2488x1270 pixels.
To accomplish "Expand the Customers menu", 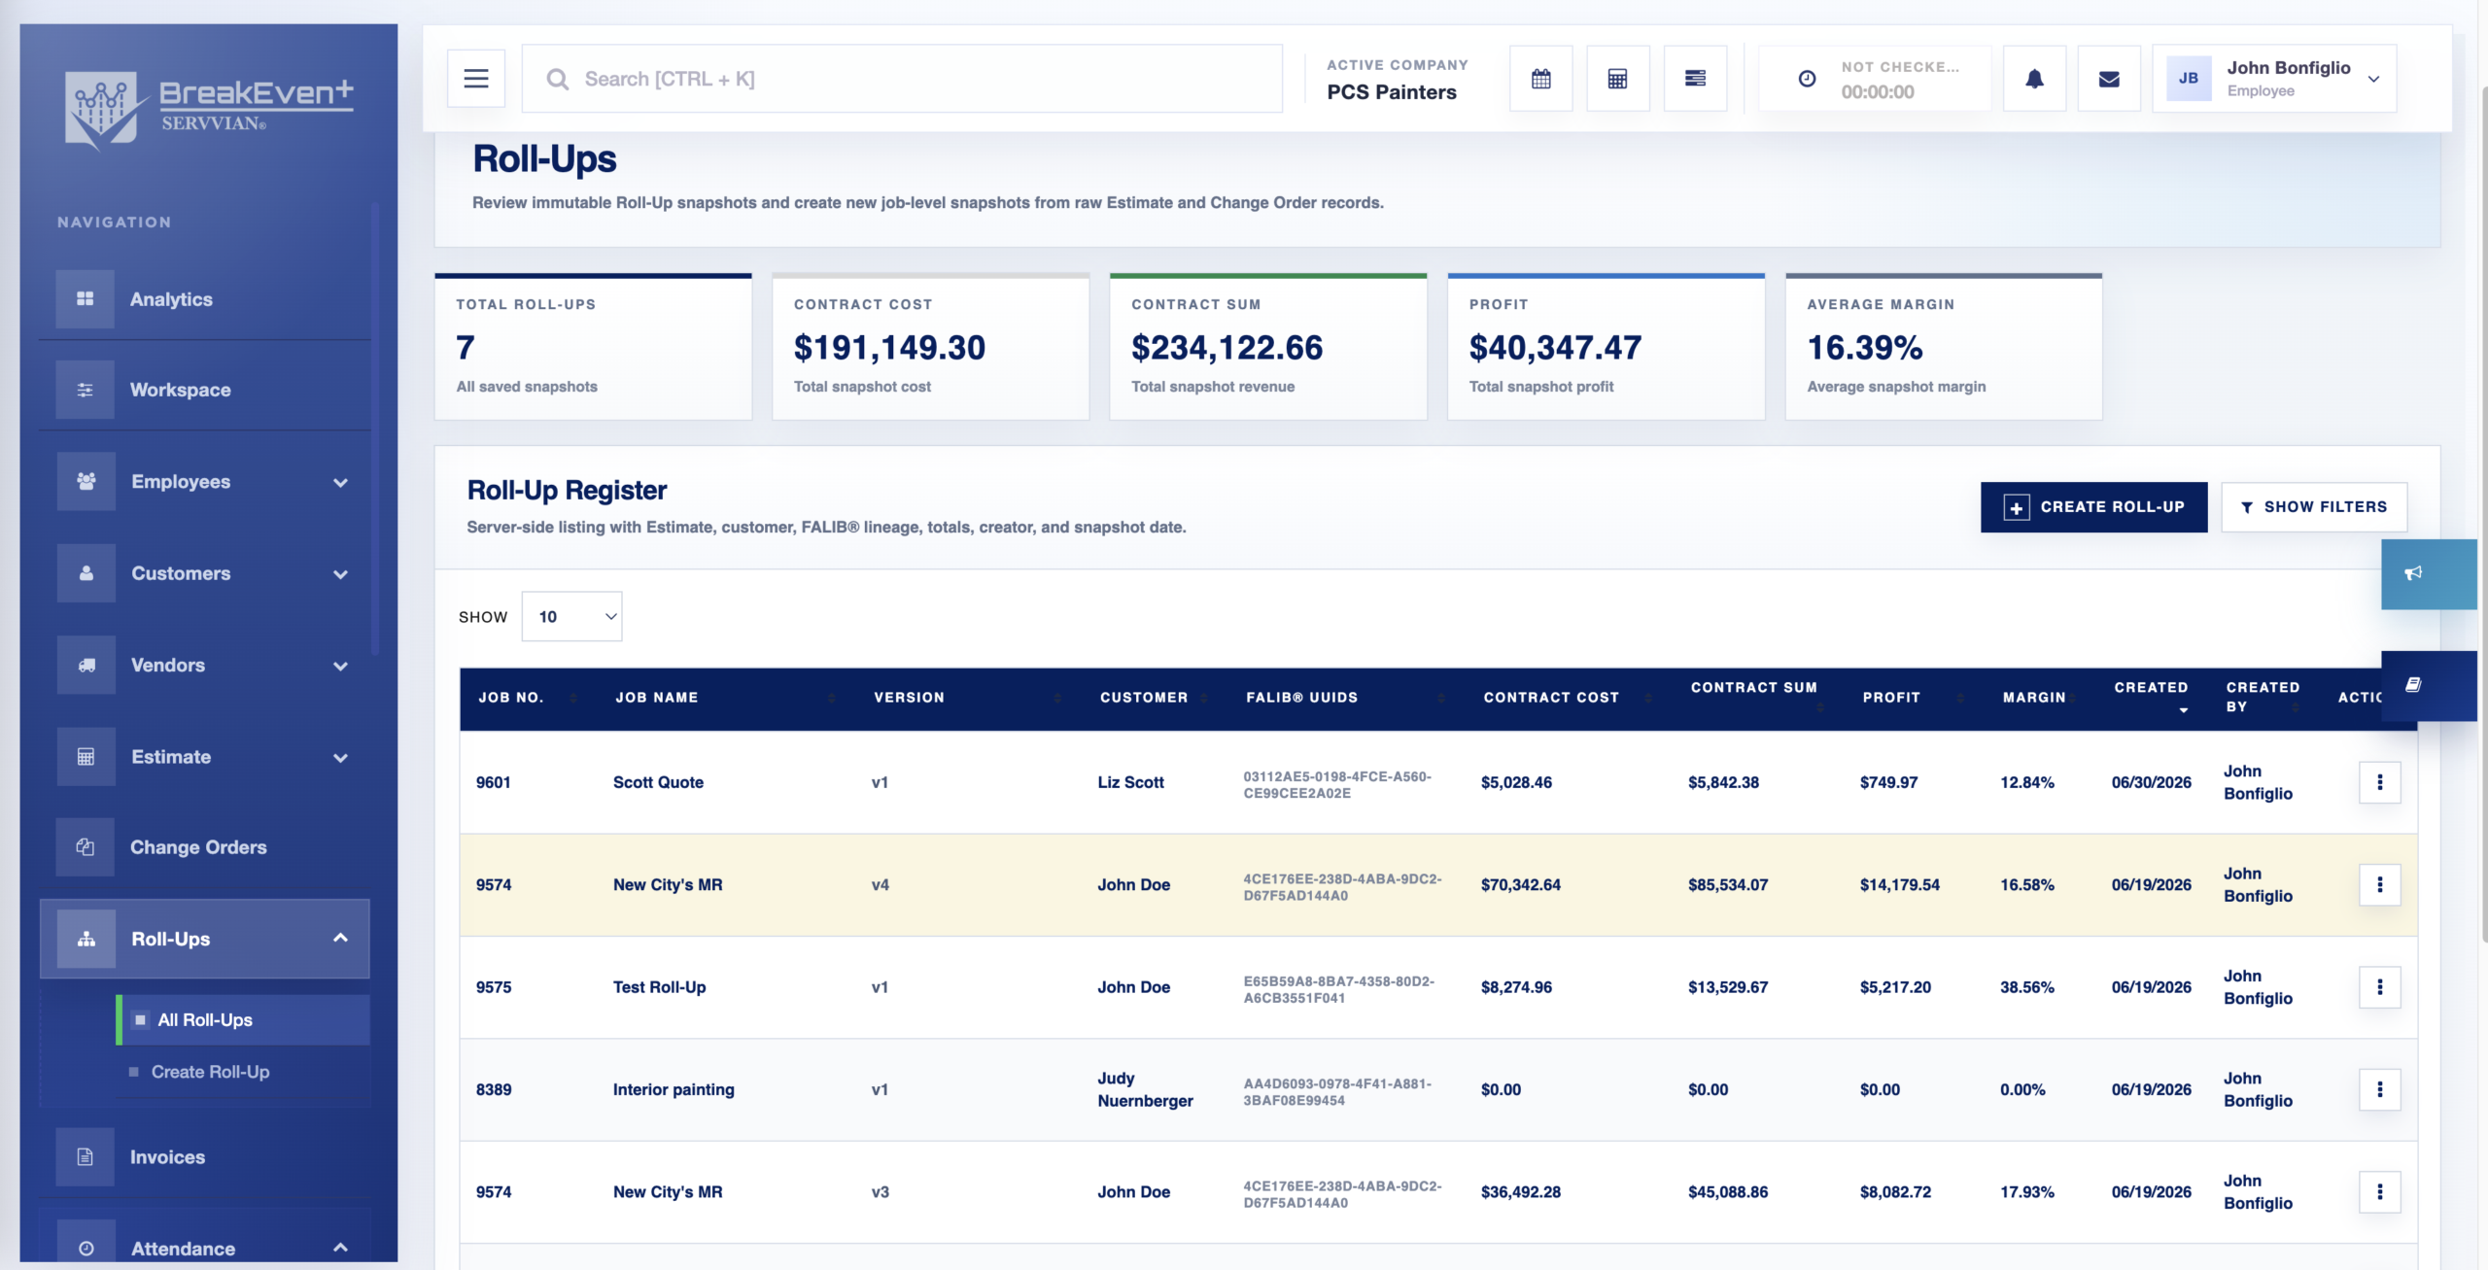I will coord(340,574).
